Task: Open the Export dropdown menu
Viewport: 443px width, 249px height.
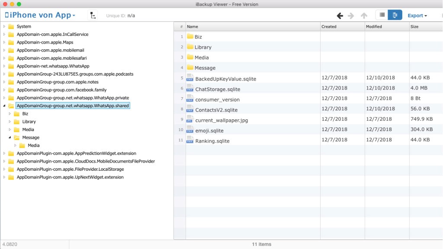Action: coord(417,16)
